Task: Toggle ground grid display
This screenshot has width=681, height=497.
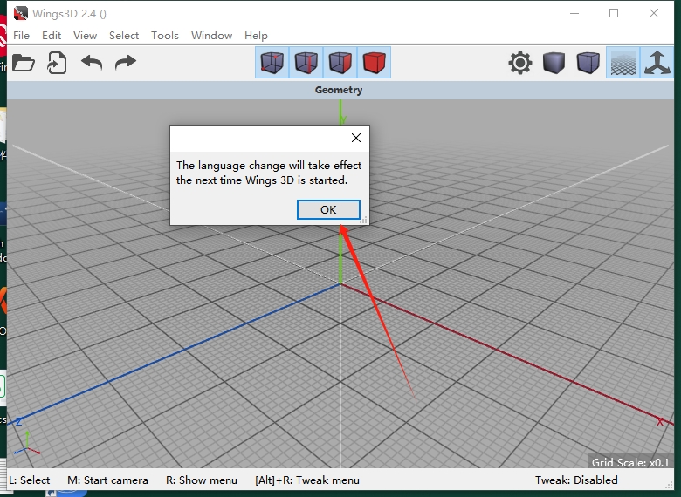Action: [x=623, y=63]
